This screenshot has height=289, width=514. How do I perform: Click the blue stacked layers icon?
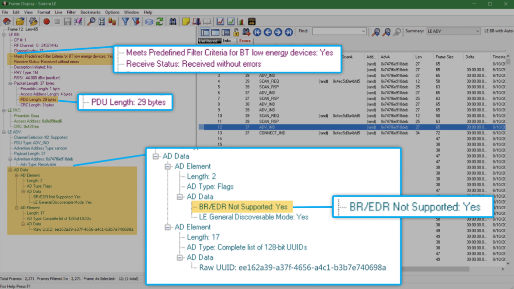pyautogui.click(x=149, y=22)
